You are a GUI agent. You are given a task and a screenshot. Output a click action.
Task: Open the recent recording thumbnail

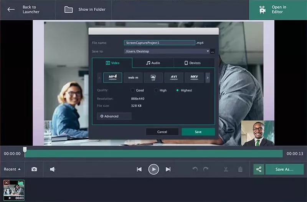(14, 190)
